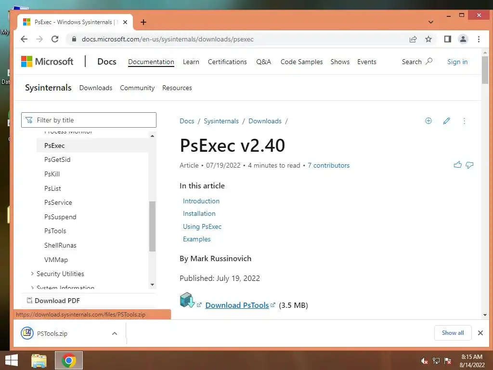Open PSTools.zip download options chevron

pos(115,333)
